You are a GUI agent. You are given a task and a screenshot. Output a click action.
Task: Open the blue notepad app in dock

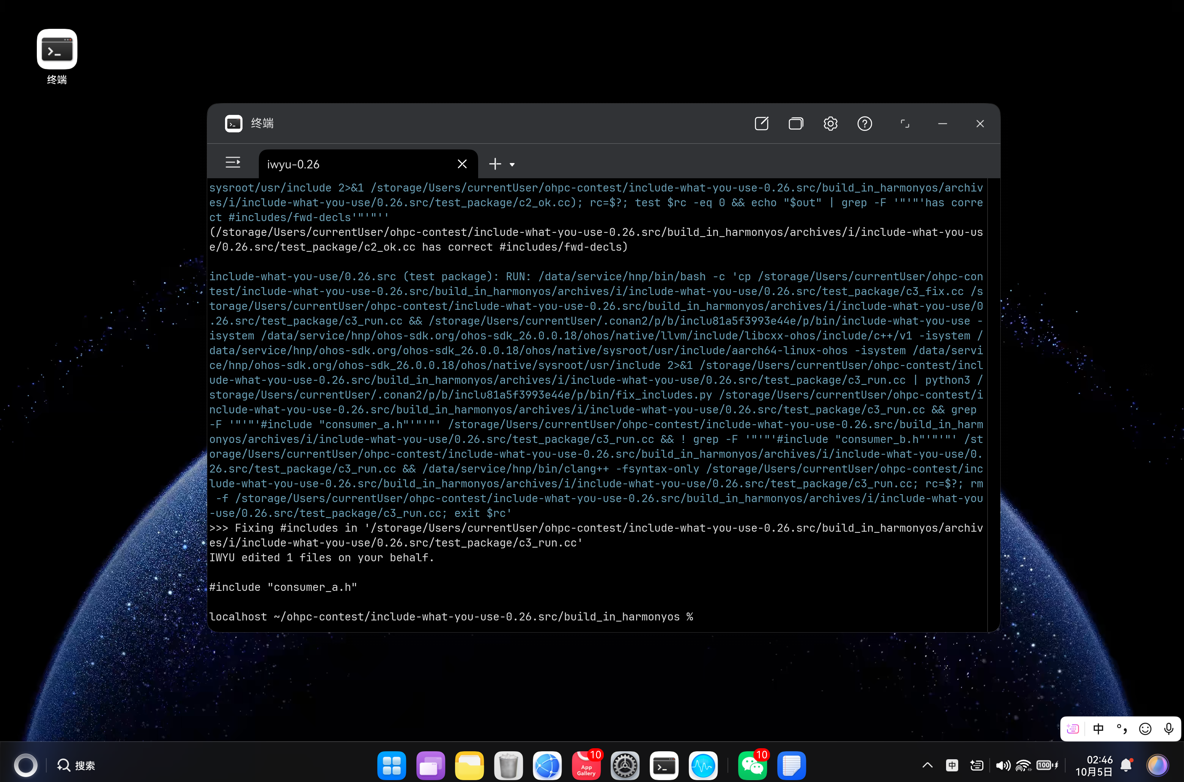[x=791, y=765]
